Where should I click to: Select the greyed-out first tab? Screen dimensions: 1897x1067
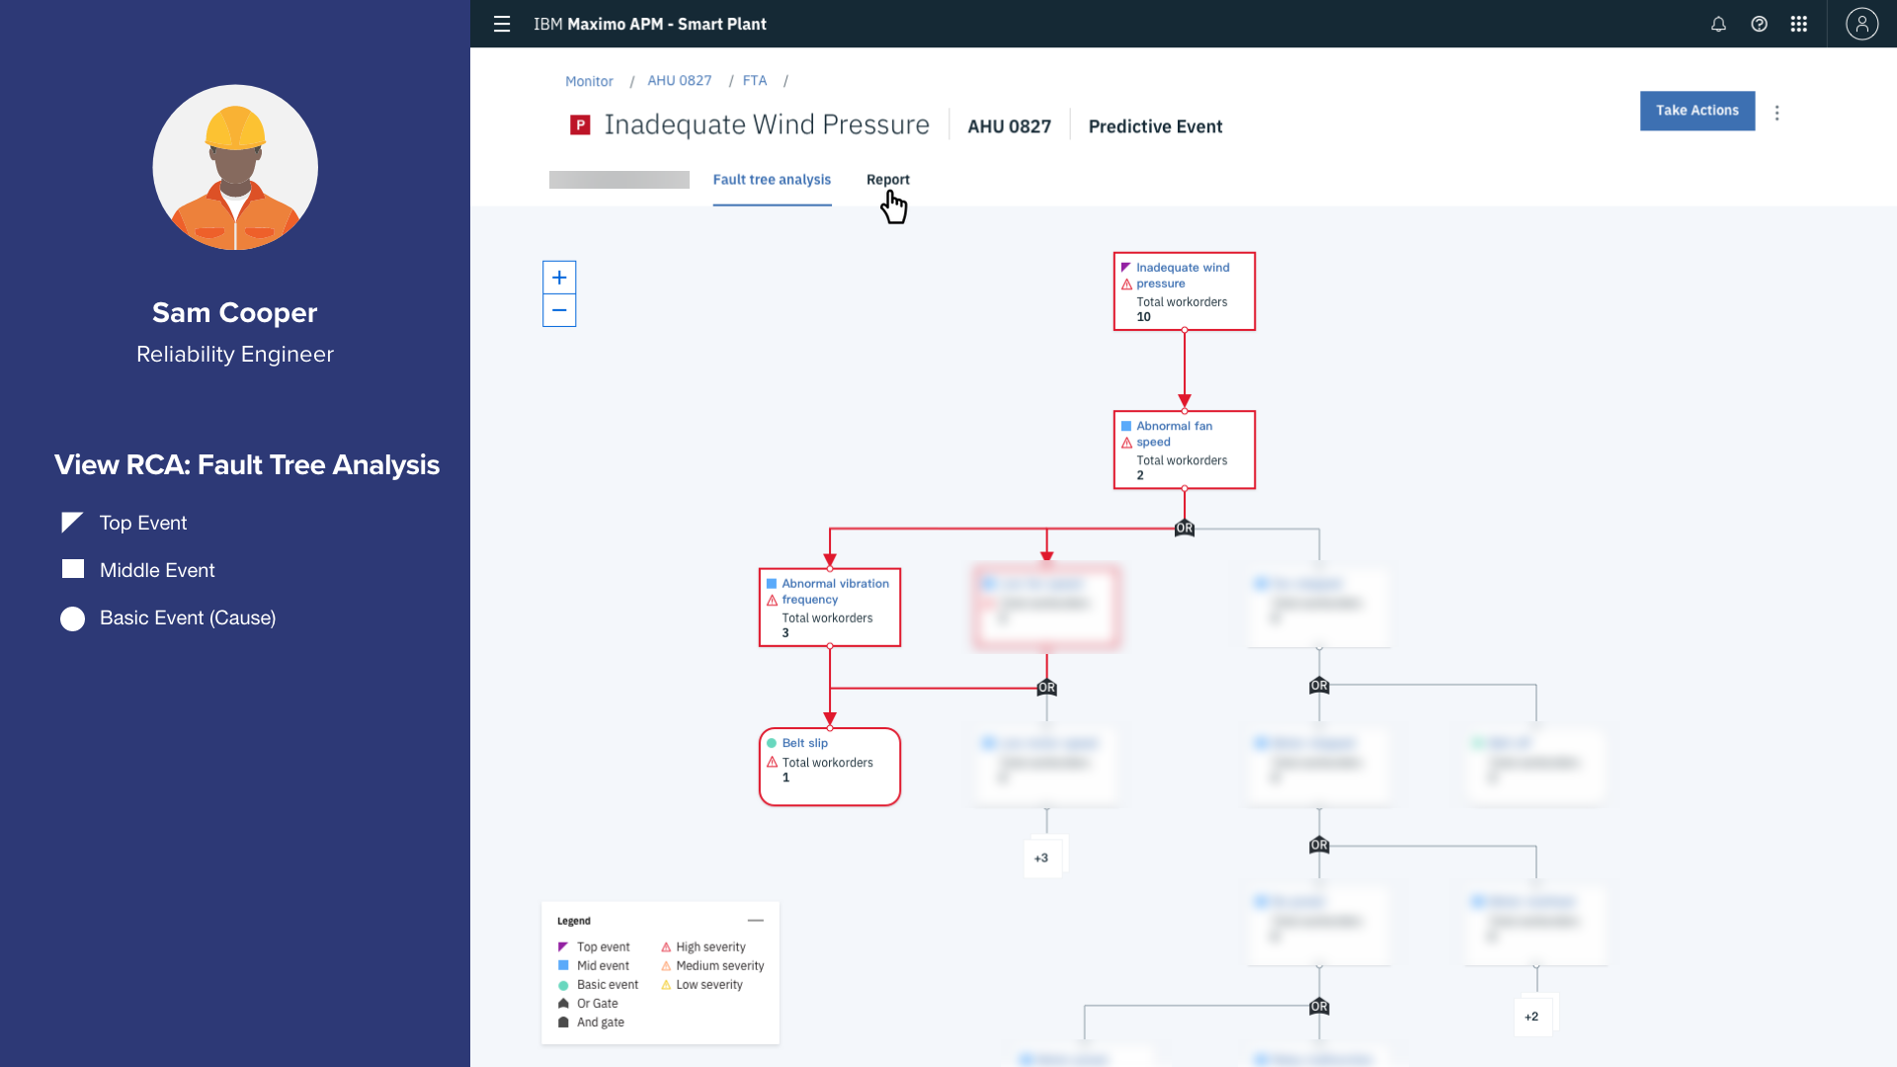[619, 180]
